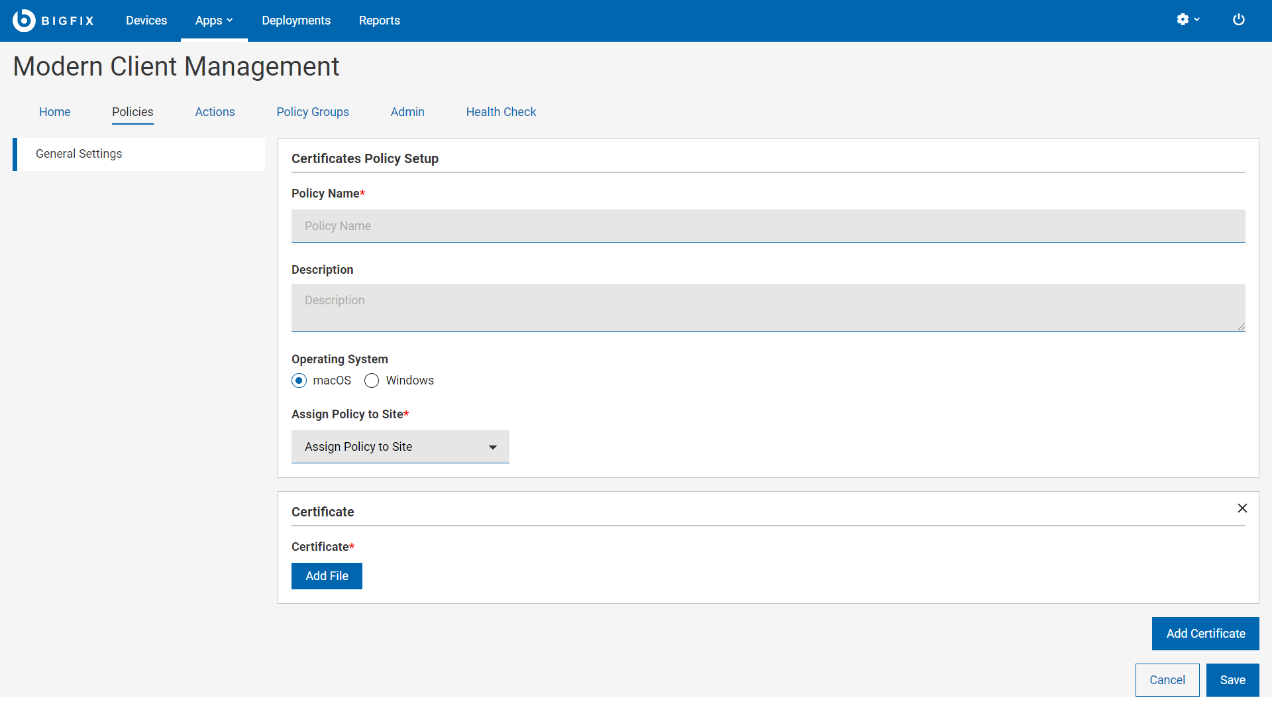This screenshot has width=1272, height=704.
Task: Click the Add File button
Action: coord(327,576)
